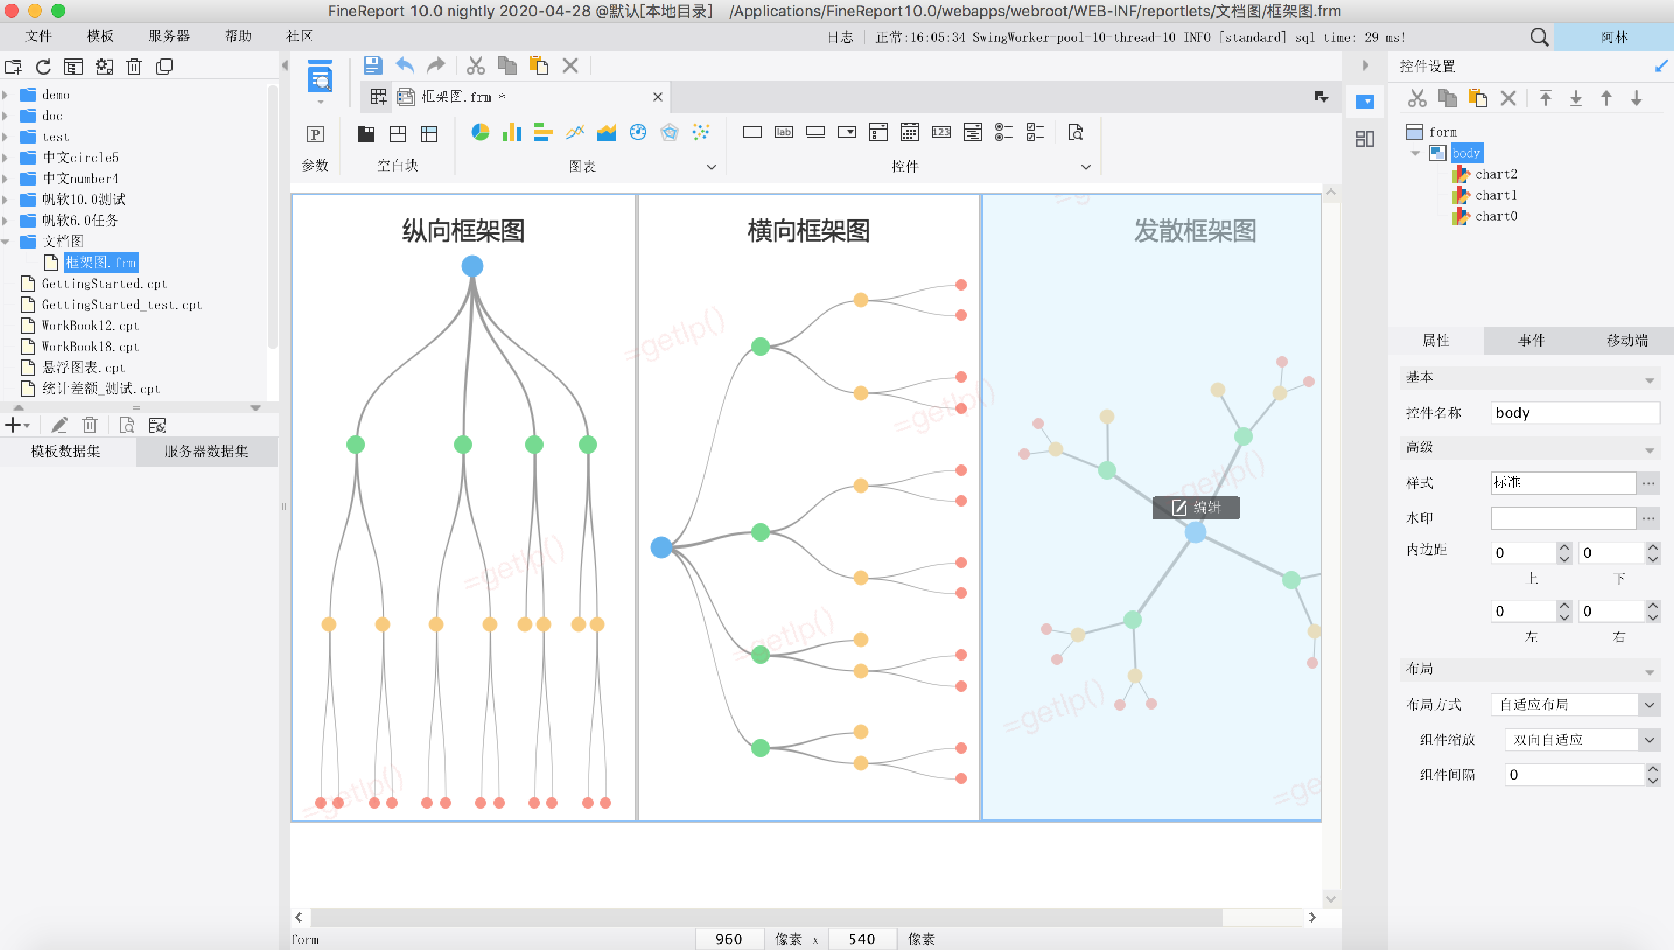This screenshot has height=950, width=1674.
Task: Switch to the 事件 tab
Action: [1531, 340]
